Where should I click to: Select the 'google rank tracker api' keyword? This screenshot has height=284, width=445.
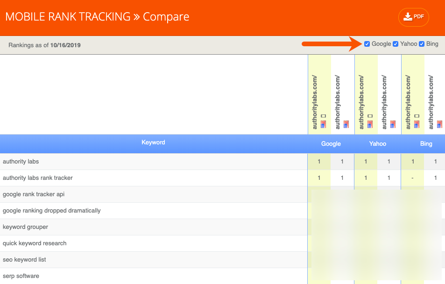coord(34,194)
